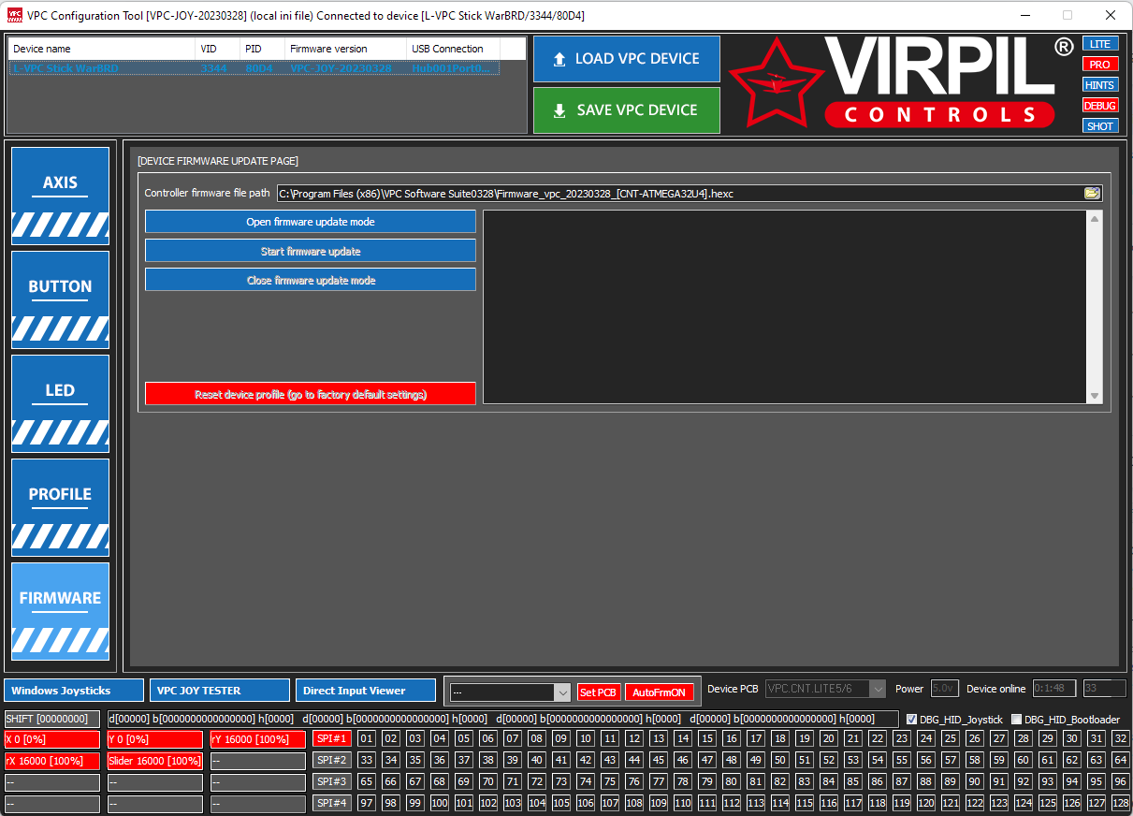The width and height of the screenshot is (1133, 816).
Task: Enable the DBG_HID_Joystick checkbox
Action: (x=912, y=720)
